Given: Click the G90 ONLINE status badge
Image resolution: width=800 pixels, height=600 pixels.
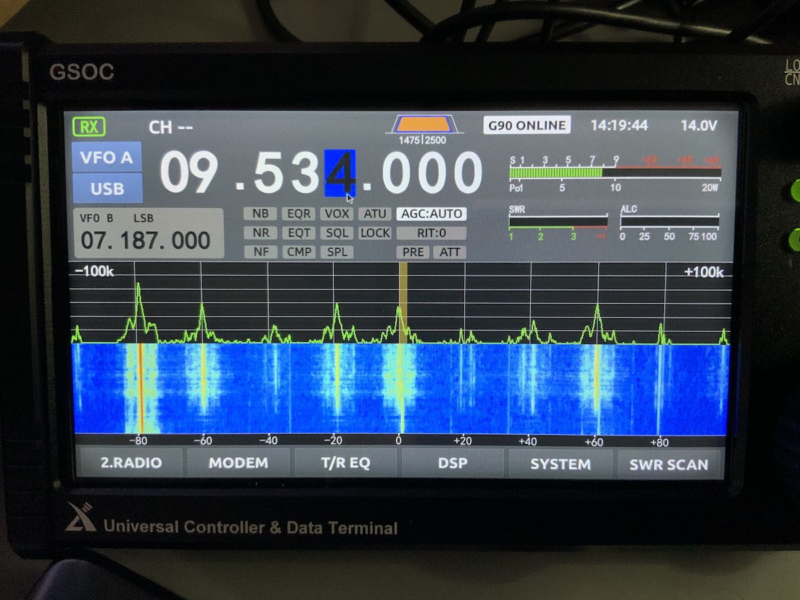Looking at the screenshot, I should [x=527, y=125].
